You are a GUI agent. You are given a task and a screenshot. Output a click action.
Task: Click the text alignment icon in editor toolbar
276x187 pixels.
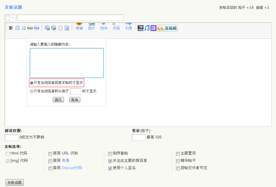click(x=11, y=28)
